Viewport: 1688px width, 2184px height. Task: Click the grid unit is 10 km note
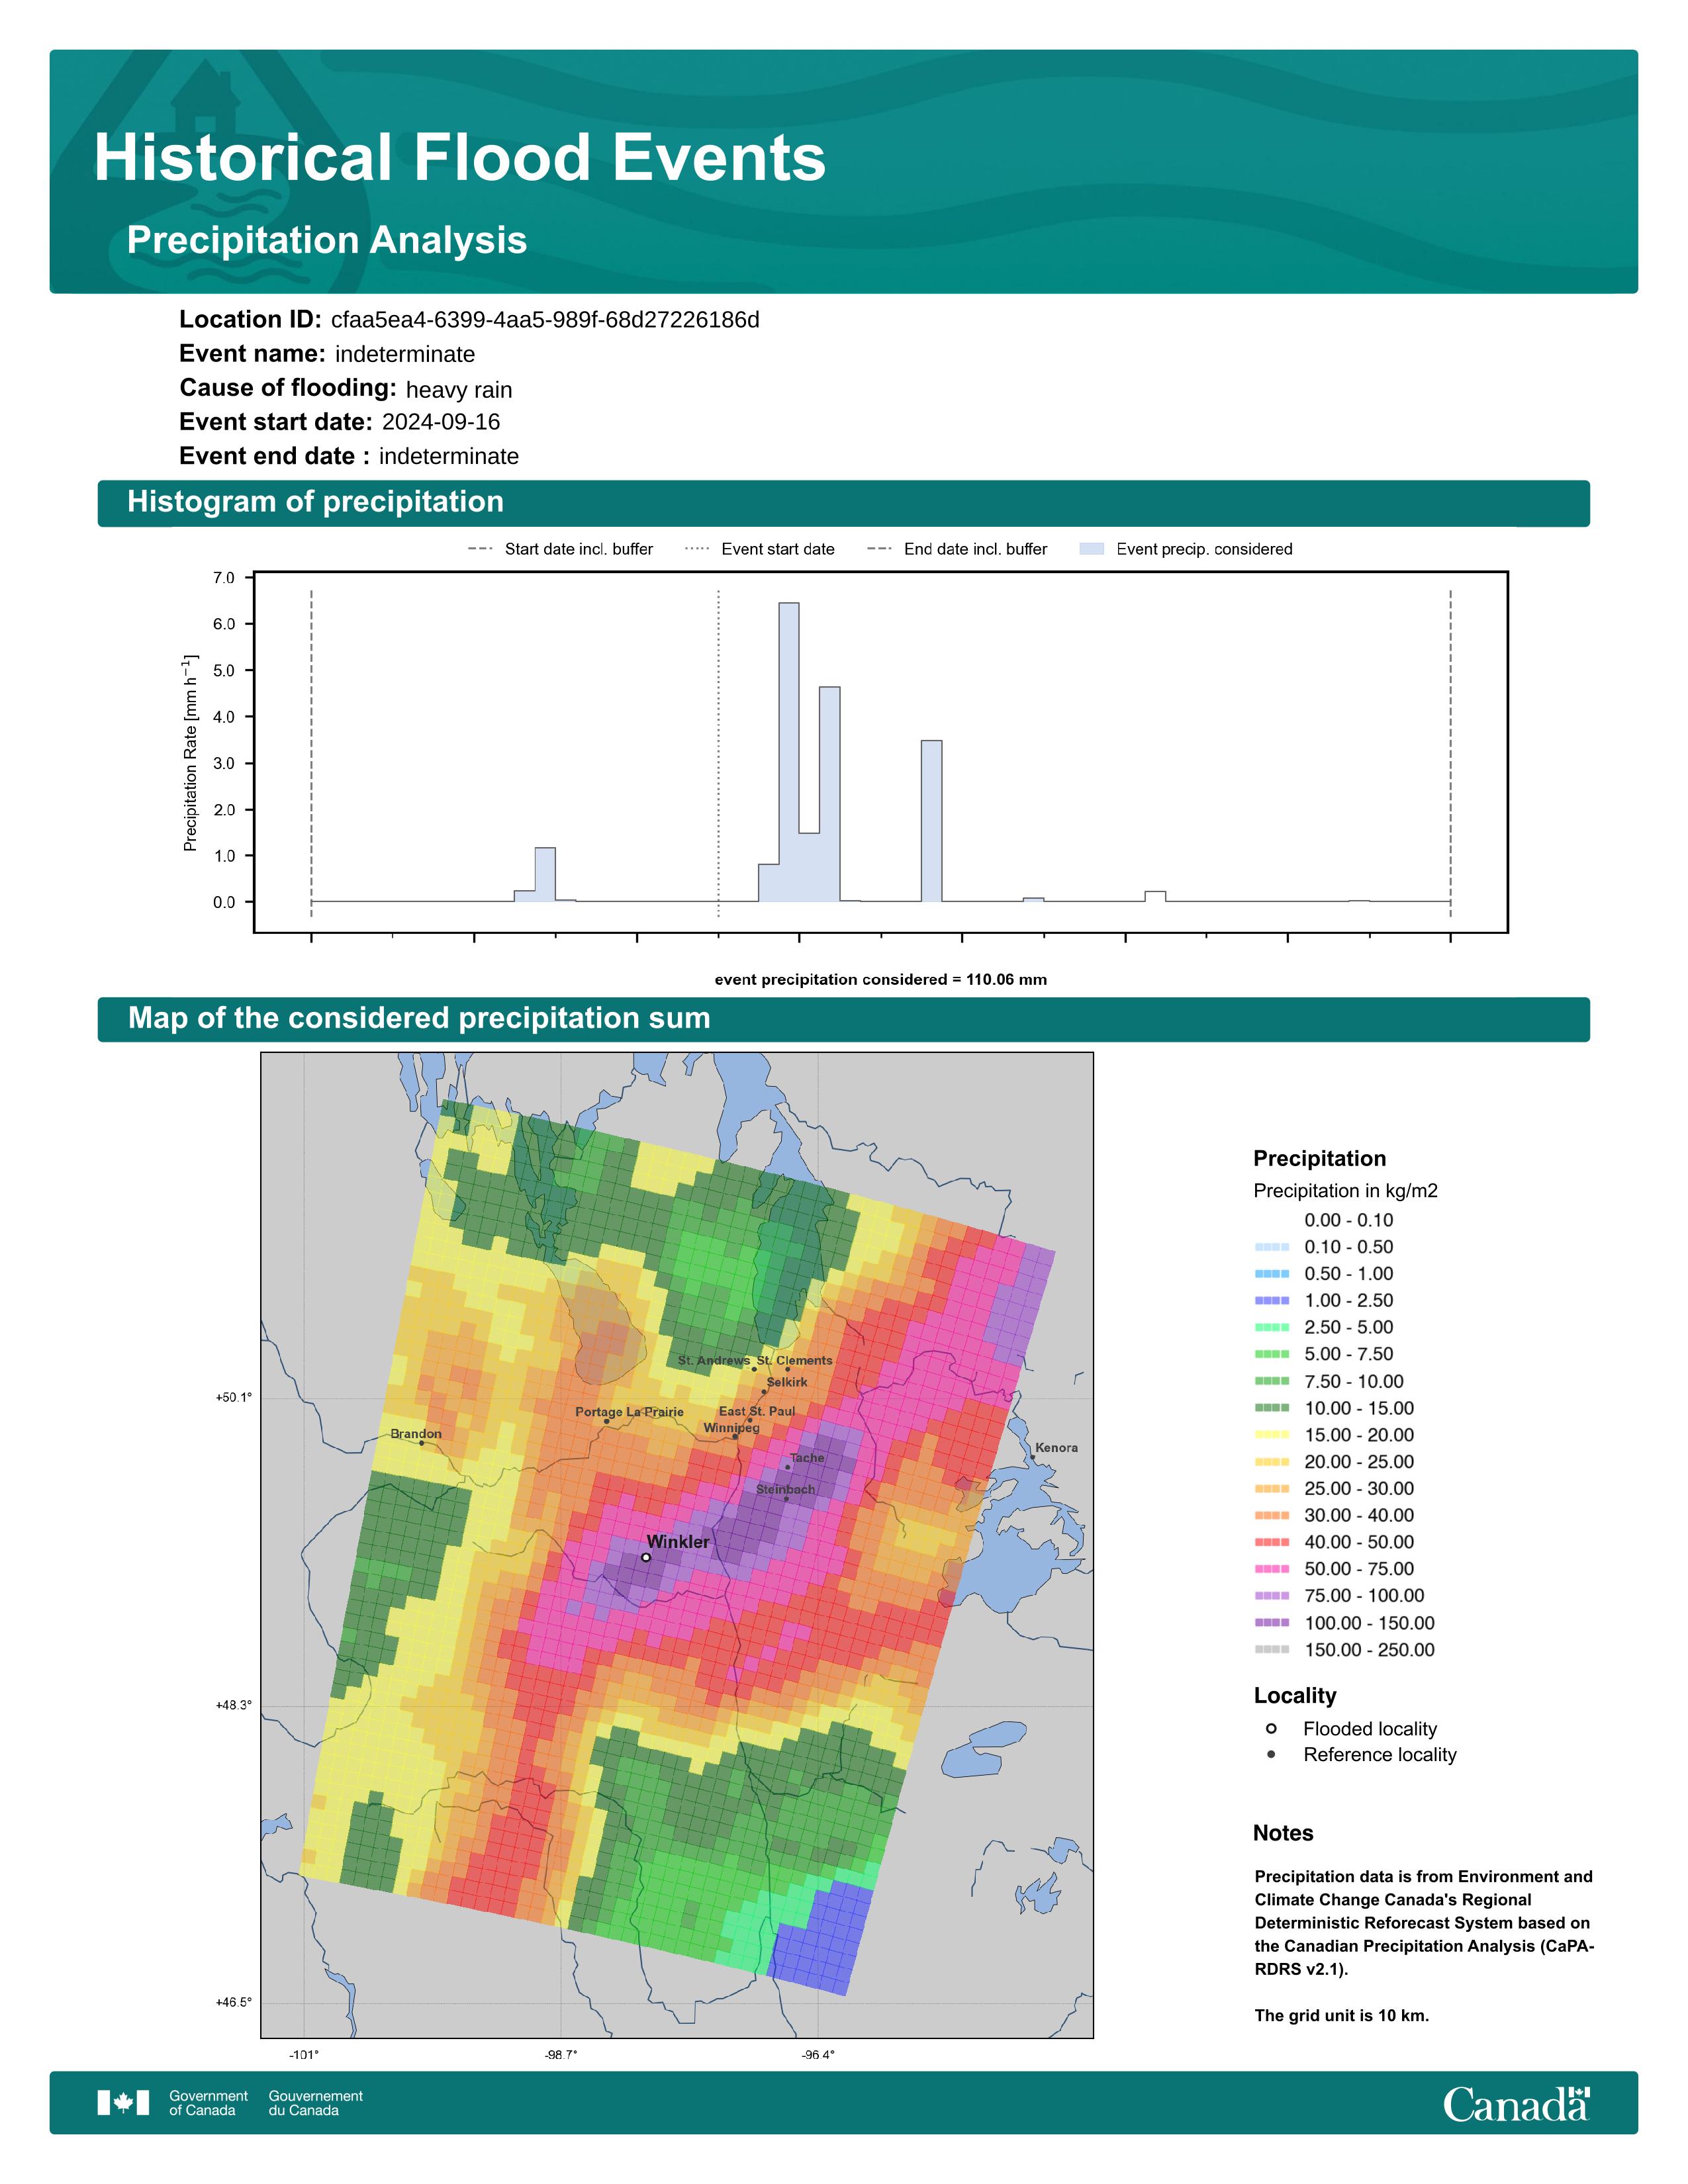point(1342,2015)
